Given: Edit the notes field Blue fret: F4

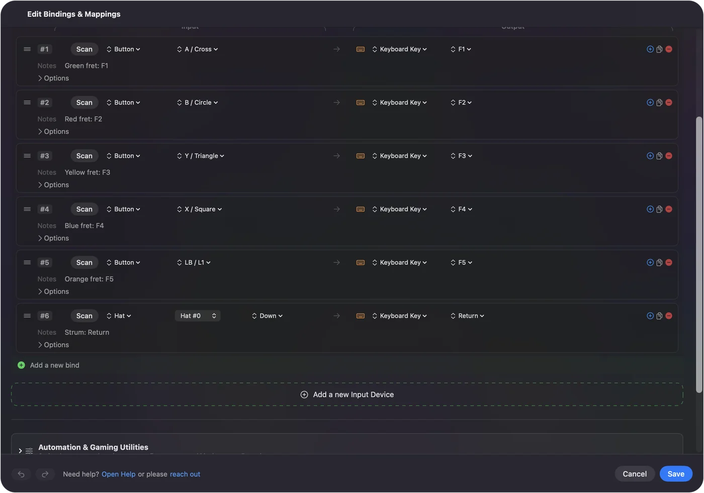Looking at the screenshot, I should pyautogui.click(x=84, y=226).
